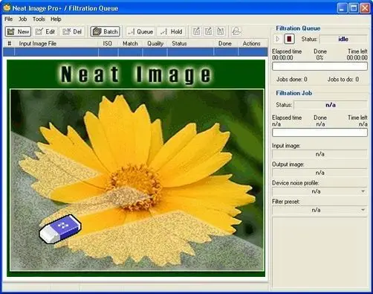This screenshot has width=373, height=294.
Task: Click the queue Time left 00:00:00 value
Action: (x=357, y=58)
